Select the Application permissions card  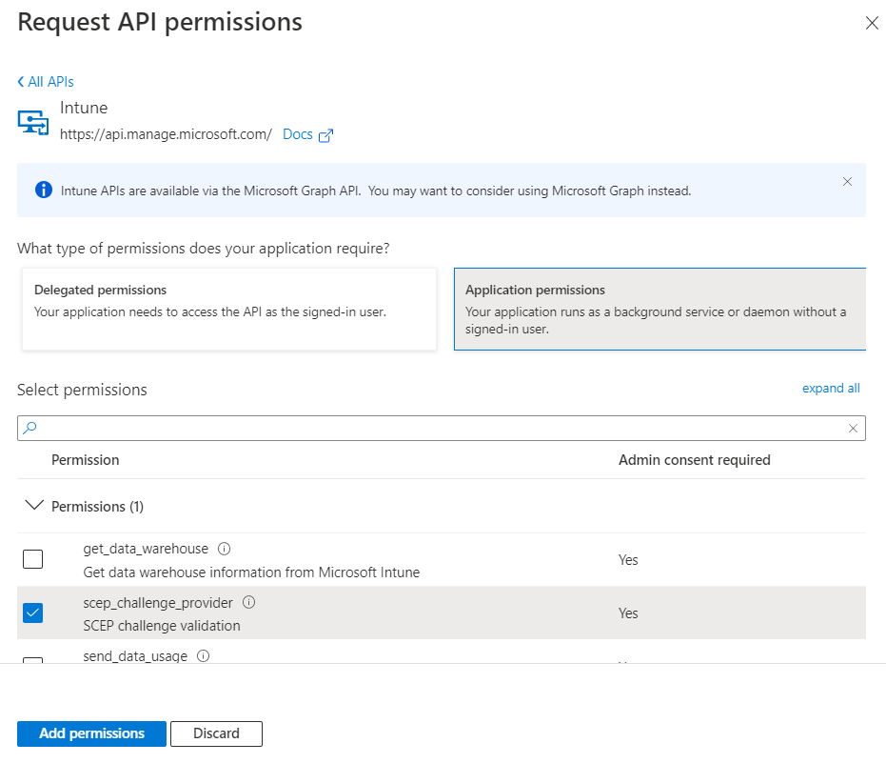[x=660, y=309]
